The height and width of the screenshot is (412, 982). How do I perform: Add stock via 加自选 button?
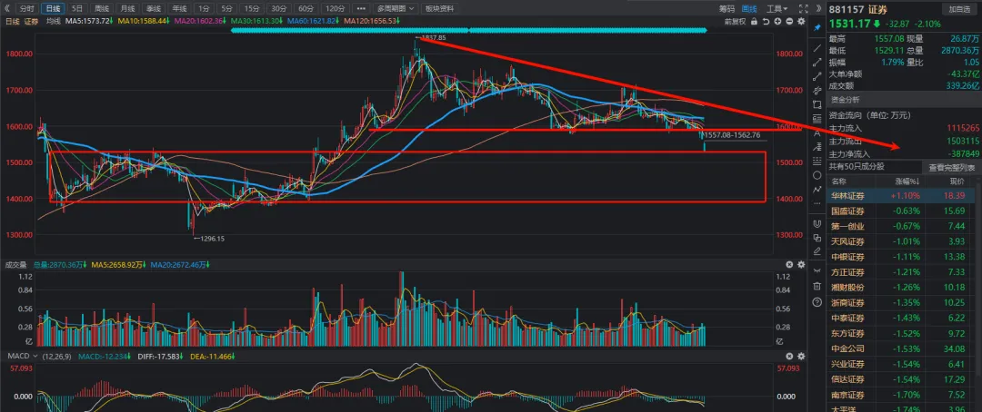point(958,9)
